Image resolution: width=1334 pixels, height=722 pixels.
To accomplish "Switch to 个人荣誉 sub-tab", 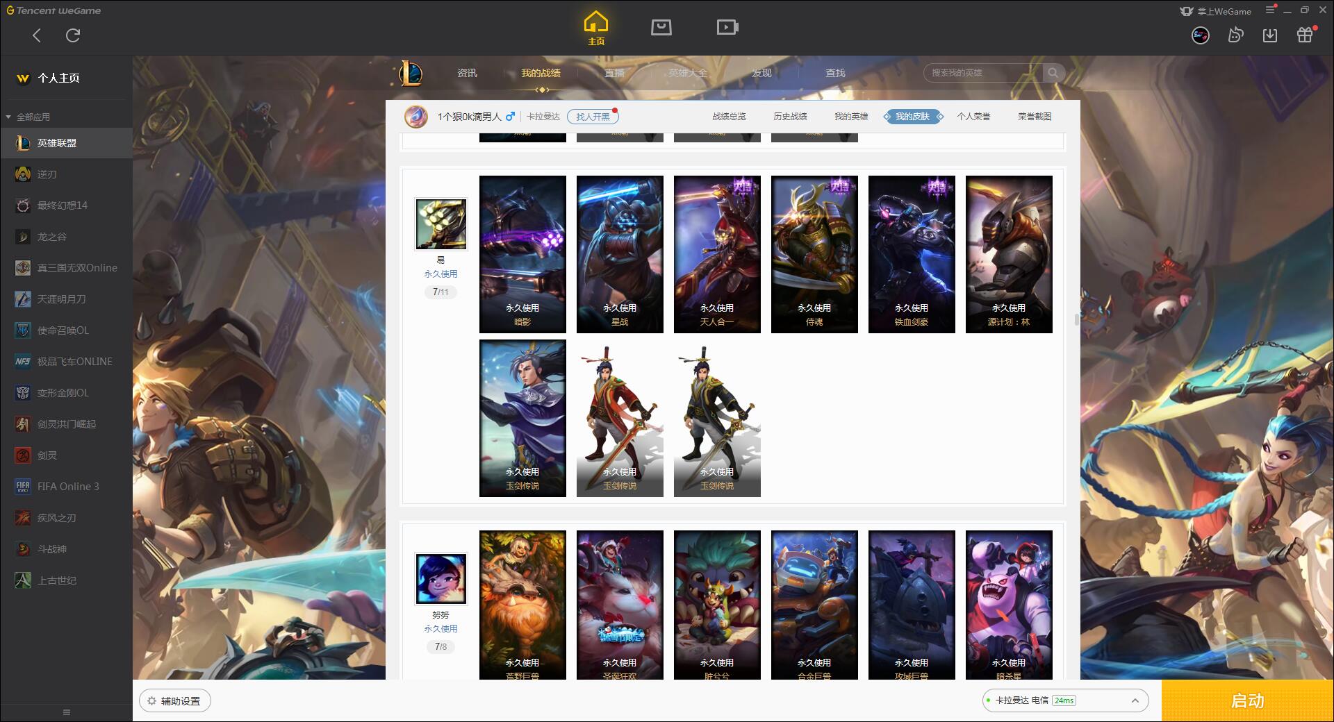I will coord(973,117).
